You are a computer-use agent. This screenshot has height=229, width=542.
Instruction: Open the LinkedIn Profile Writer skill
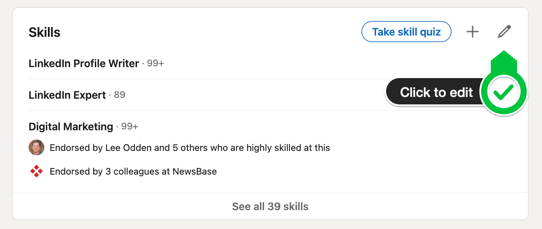[x=84, y=64]
